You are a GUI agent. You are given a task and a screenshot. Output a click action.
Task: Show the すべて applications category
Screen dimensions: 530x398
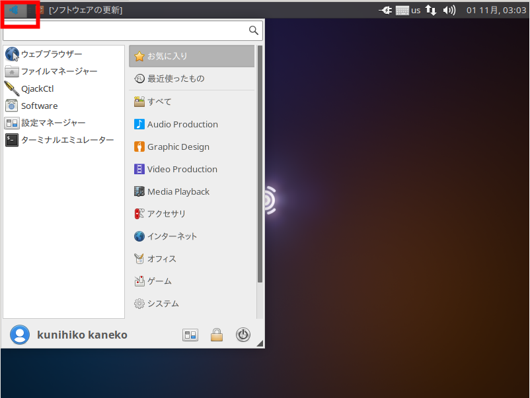[192, 102]
